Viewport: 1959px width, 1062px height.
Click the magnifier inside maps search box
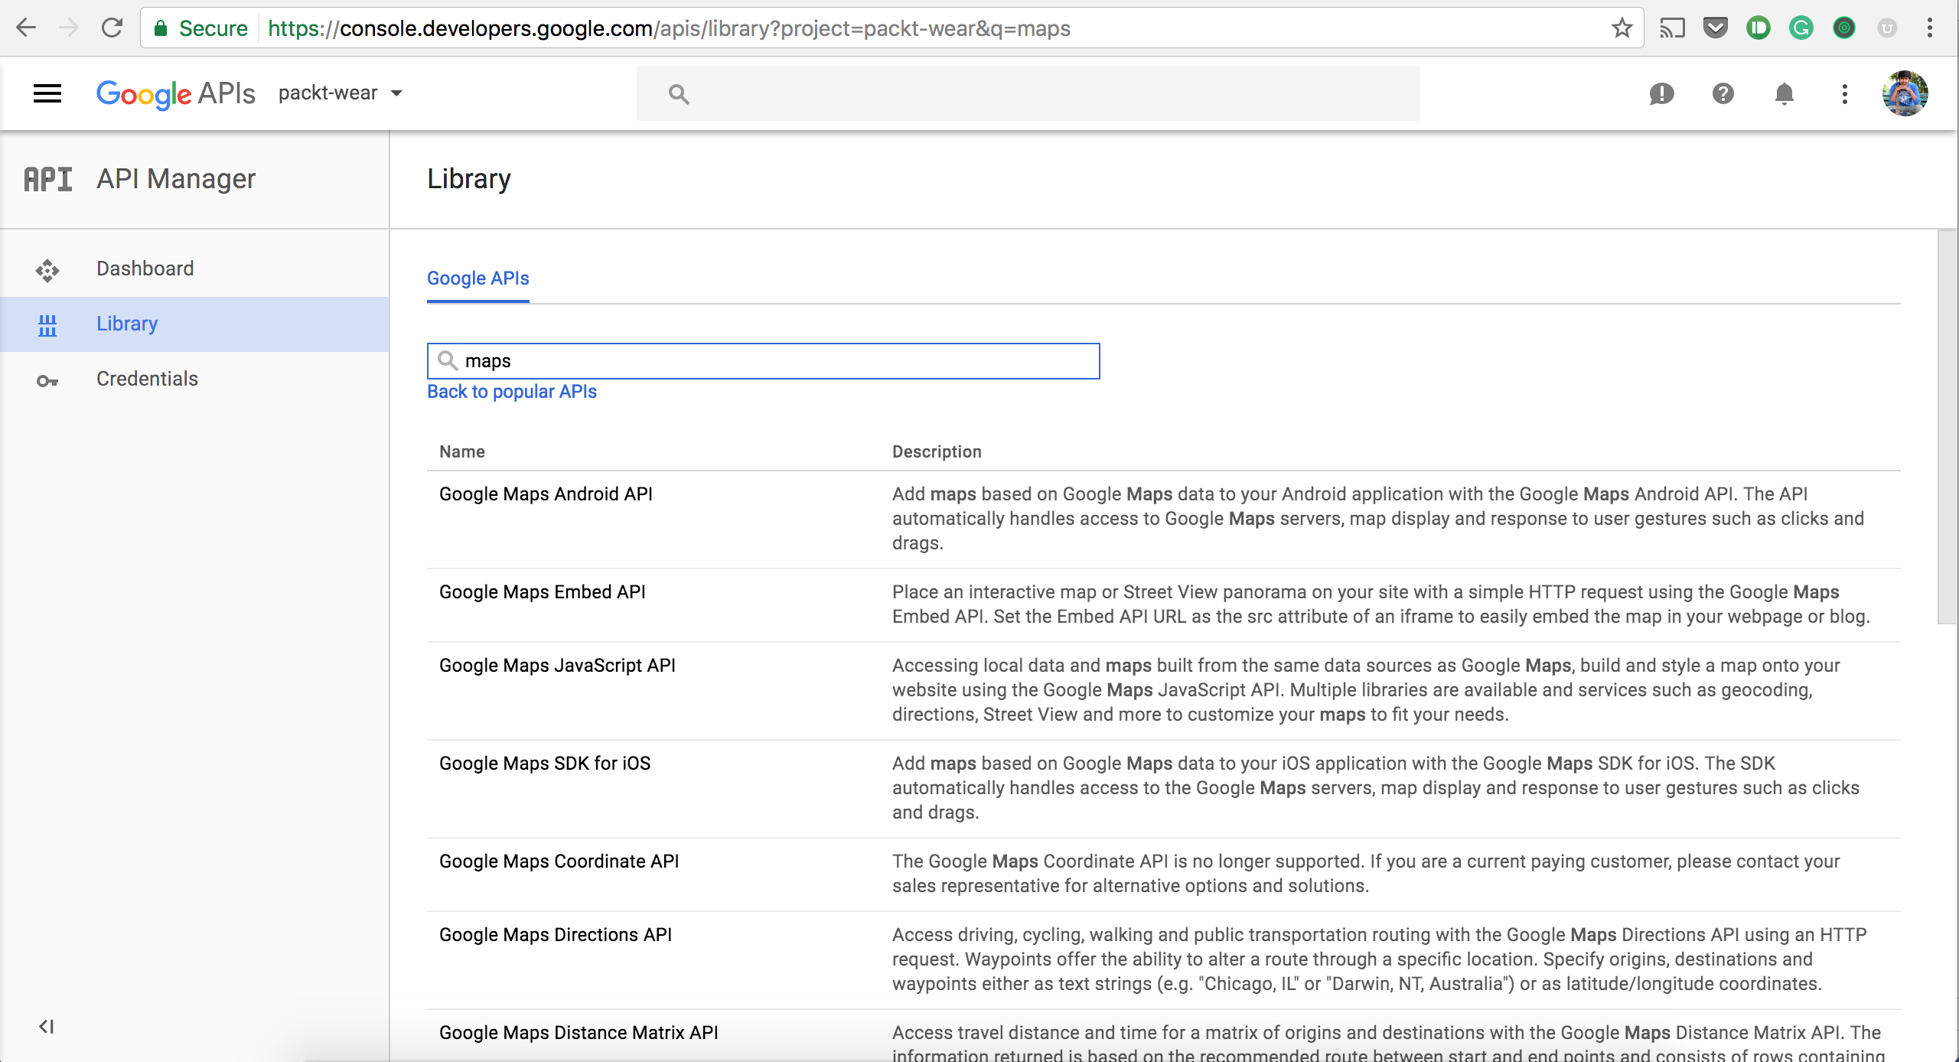tap(448, 360)
